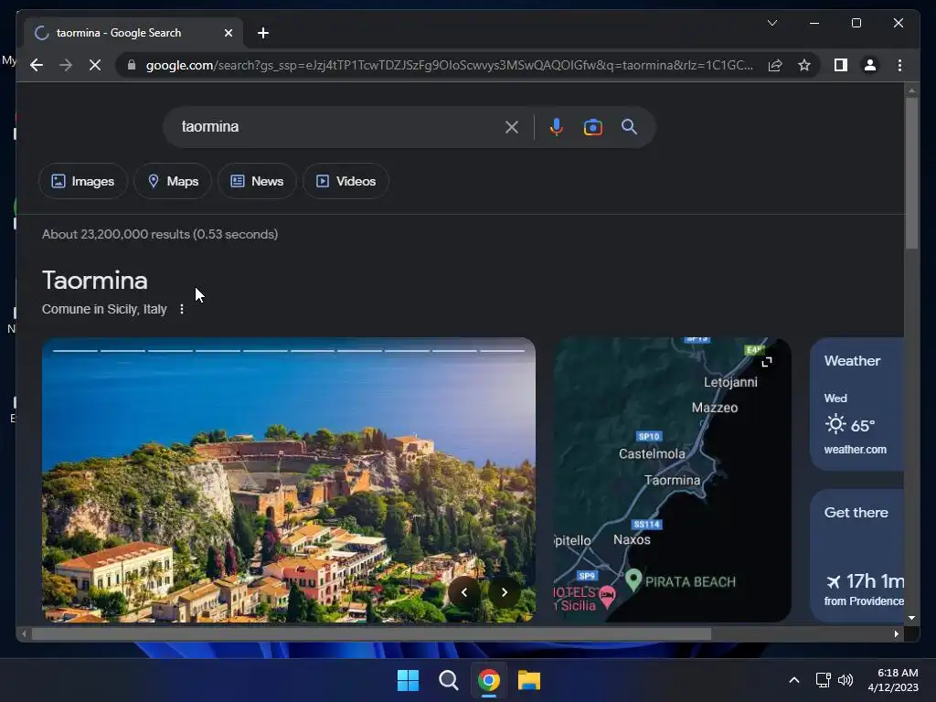936x702 pixels.
Task: Open the clock and calendar flyout
Action: click(x=893, y=680)
